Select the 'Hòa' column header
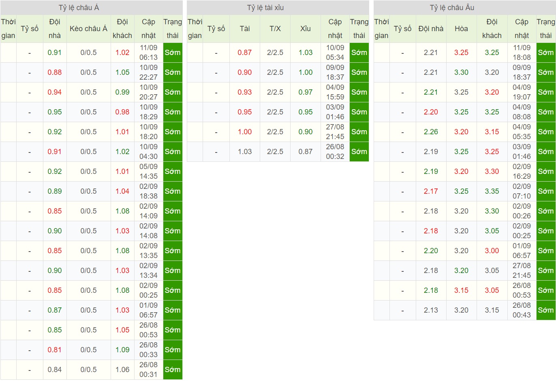 coord(461,29)
